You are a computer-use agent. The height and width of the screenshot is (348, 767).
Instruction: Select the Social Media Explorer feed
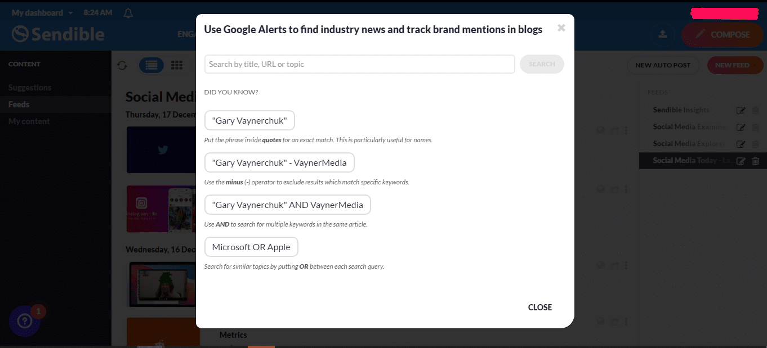pos(689,143)
